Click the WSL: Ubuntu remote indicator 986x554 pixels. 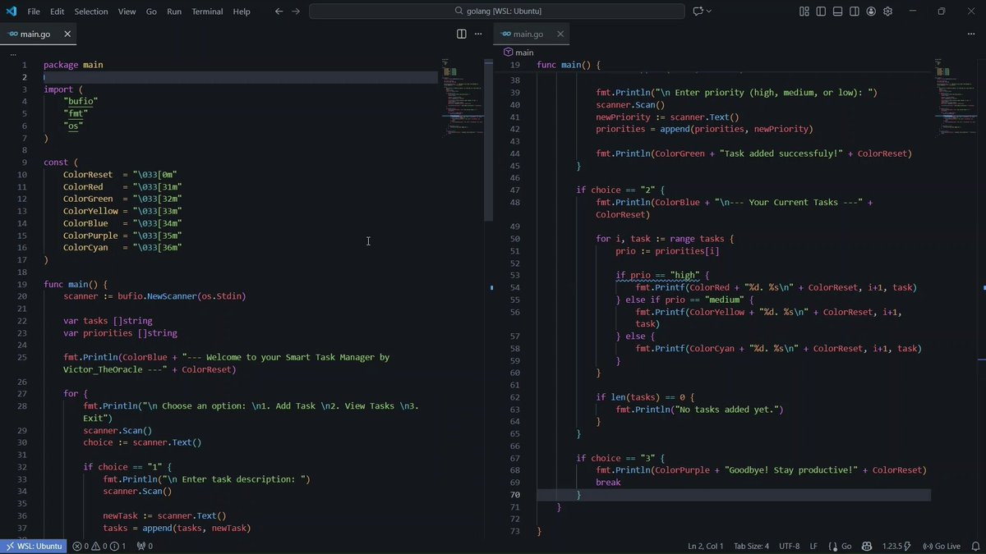click(x=34, y=546)
